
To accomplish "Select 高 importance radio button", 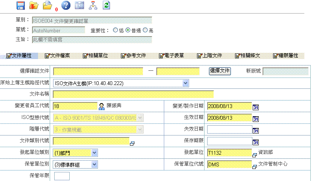I will [x=145, y=30].
